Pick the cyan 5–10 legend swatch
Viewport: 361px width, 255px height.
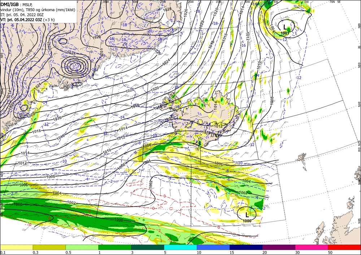coord(180,247)
